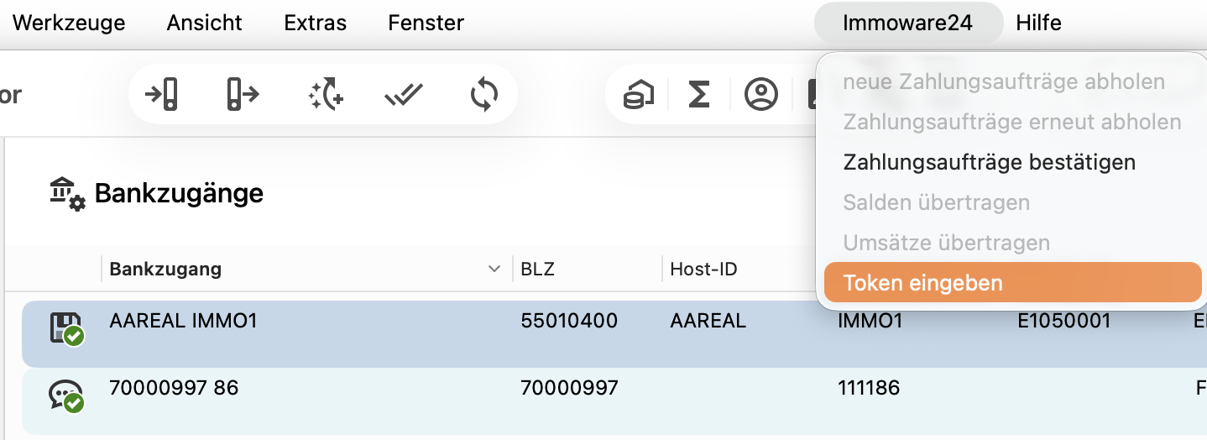
Task: Expand the Bankzugang column sort chevron
Action: [494, 270]
